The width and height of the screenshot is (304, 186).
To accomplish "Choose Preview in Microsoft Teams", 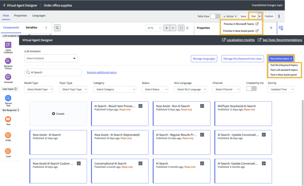I will [241, 24].
